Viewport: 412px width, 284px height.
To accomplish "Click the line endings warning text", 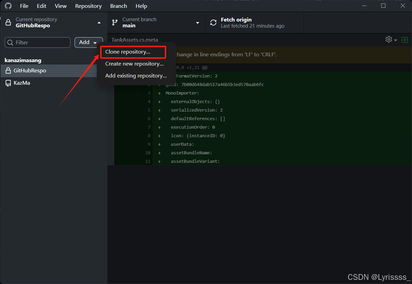I will pos(226,55).
